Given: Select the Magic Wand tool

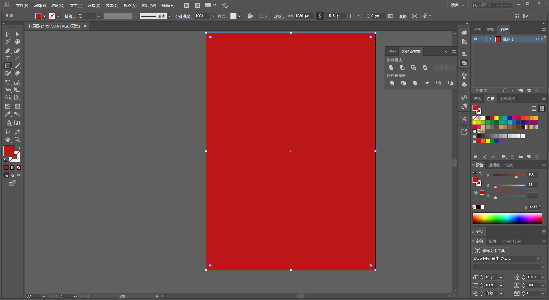Looking at the screenshot, I should point(8,42).
